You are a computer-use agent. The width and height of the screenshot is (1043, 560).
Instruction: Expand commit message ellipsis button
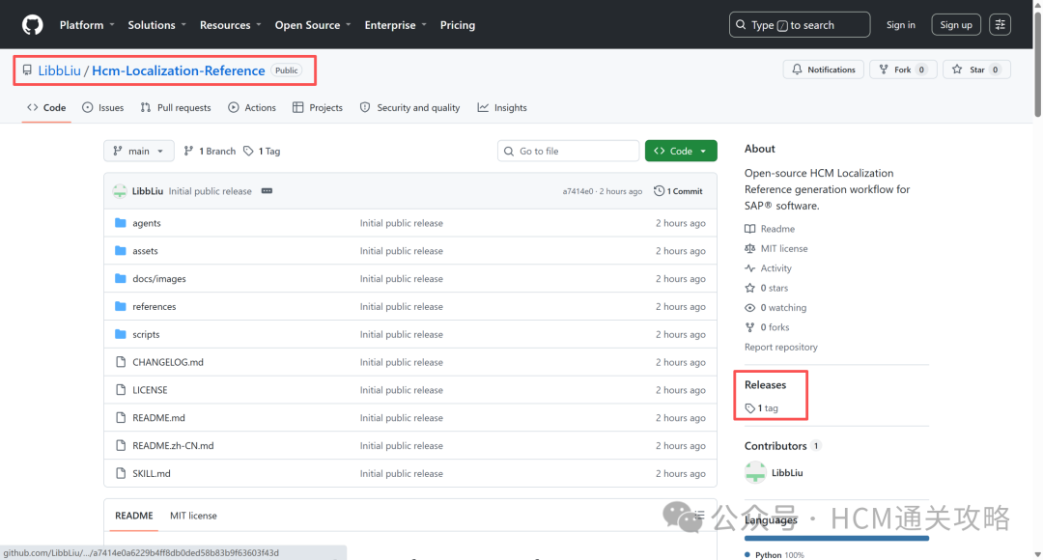267,191
